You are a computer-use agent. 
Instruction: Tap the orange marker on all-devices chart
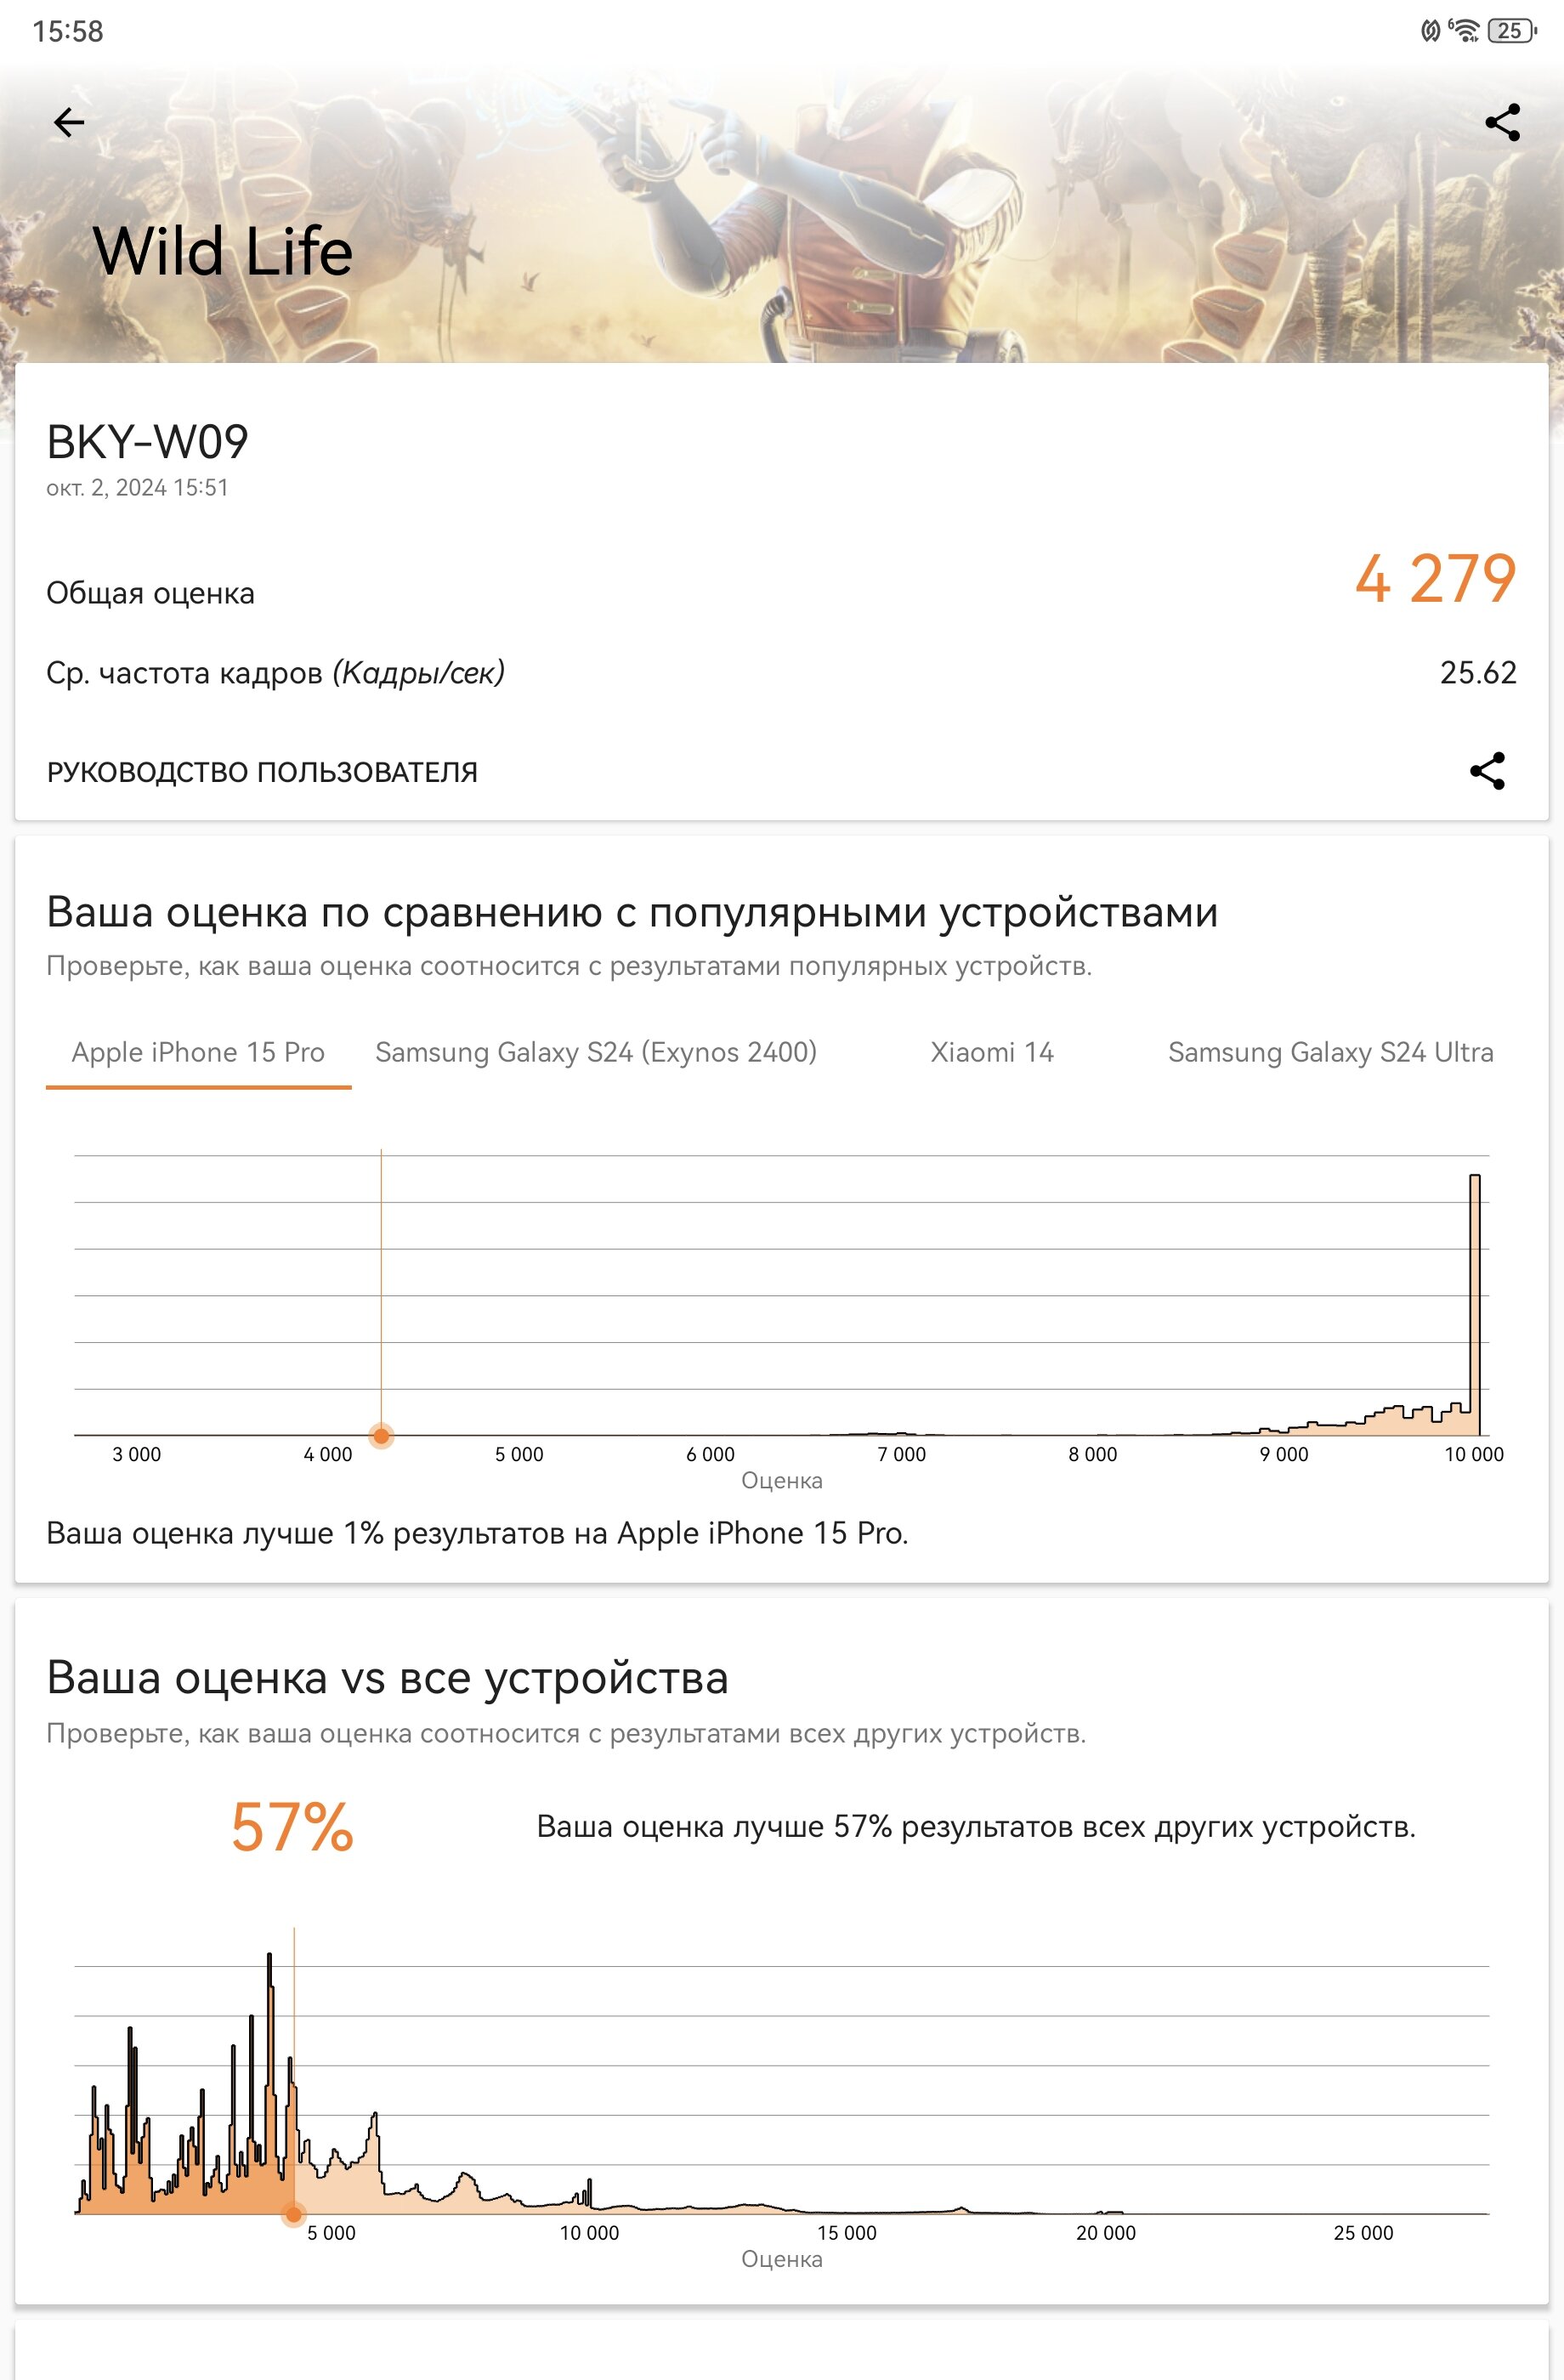pos(293,2214)
